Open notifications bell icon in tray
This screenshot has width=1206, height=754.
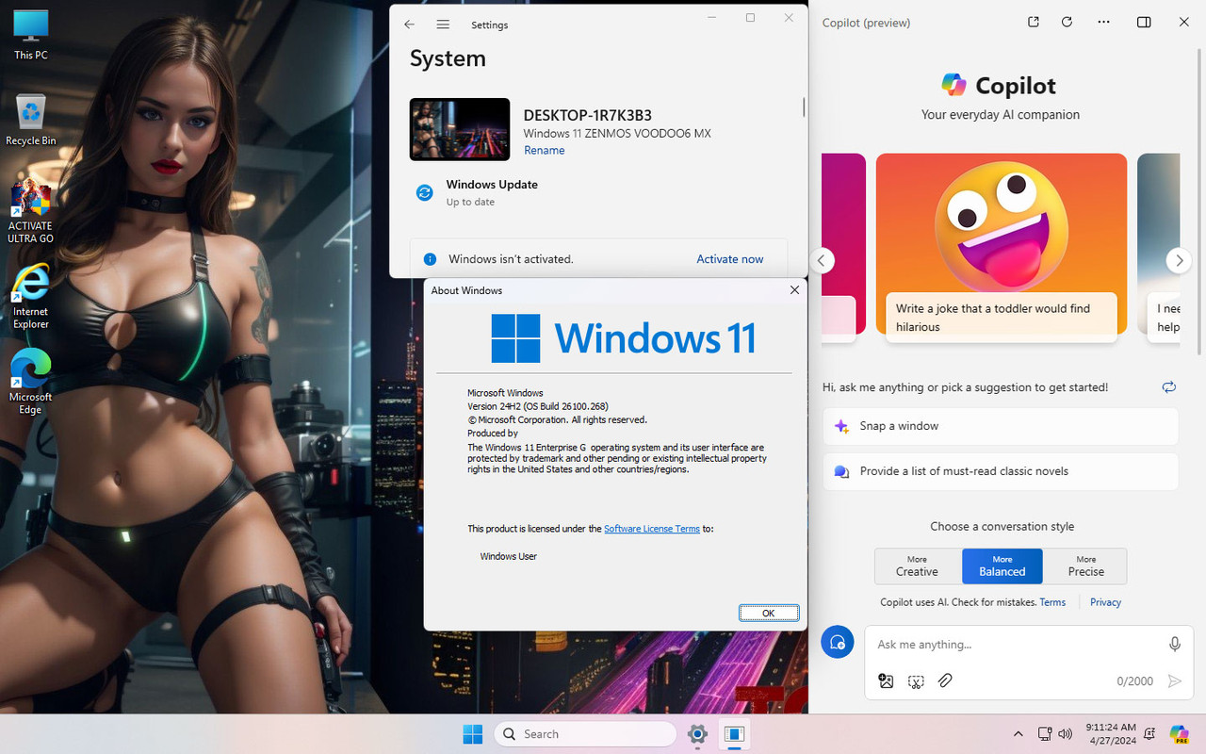point(1150,734)
